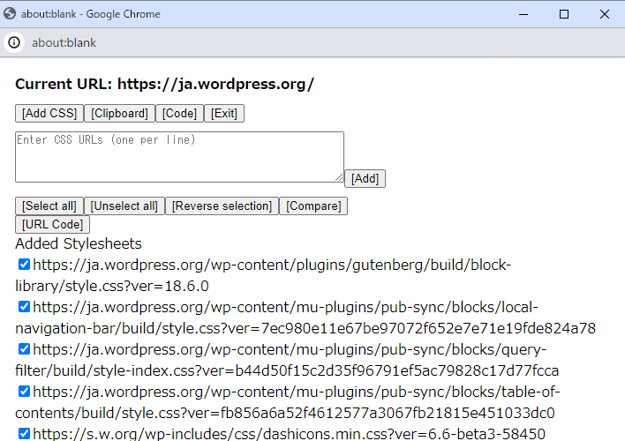
Task: Click the globe icon in the title bar
Action: click(10, 13)
